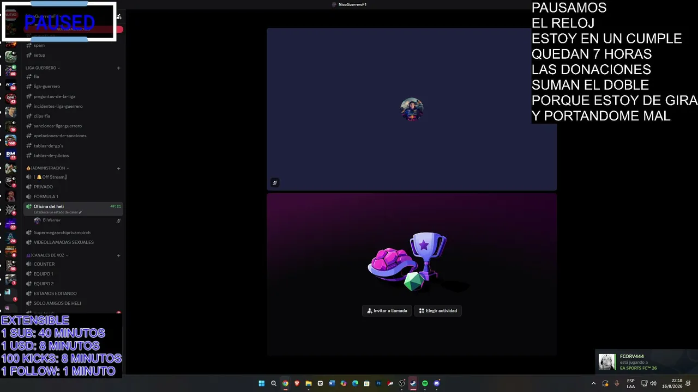The image size is (698, 392).
Task: Collapse the ADMINISTRACIÓN category
Action: (47, 168)
